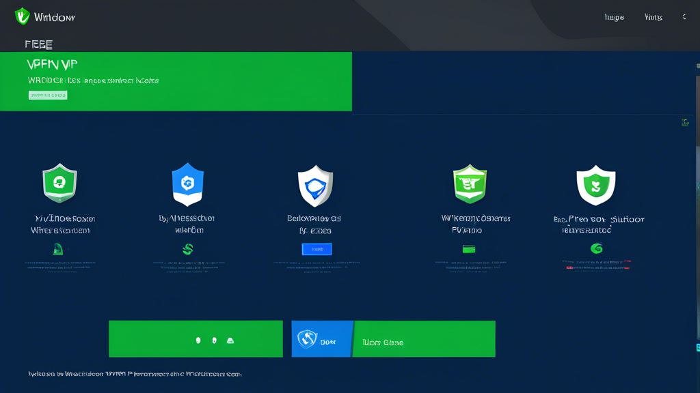Select the blue hexagon shield icon

[x=187, y=184]
